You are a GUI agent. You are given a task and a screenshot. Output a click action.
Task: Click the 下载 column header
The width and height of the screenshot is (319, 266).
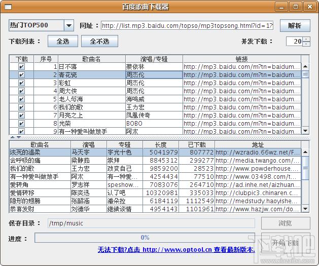(x=22, y=59)
